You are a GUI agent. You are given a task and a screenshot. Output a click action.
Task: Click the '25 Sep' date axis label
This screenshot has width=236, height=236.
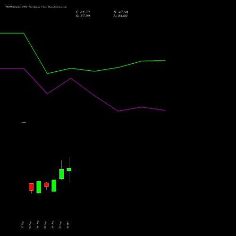click(45, 225)
